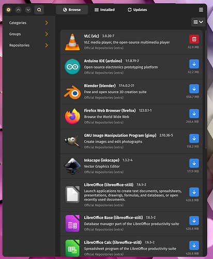The height and width of the screenshot is (259, 213).
Task: Expand the Repositories sidebar entry
Action: point(28,45)
